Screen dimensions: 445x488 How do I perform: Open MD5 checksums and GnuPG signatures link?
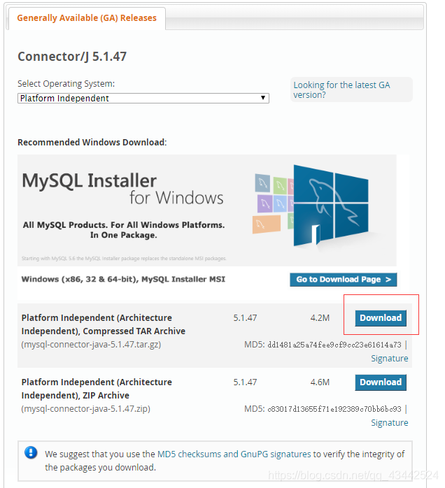[x=234, y=454]
